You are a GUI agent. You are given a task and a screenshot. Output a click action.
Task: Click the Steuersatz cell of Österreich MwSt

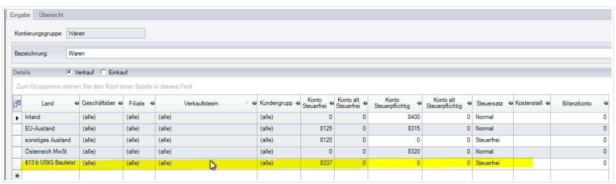click(493, 151)
